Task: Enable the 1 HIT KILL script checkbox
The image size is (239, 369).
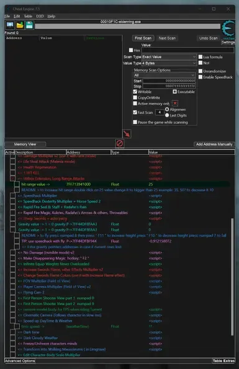Action: pyautogui.click(x=12, y=173)
